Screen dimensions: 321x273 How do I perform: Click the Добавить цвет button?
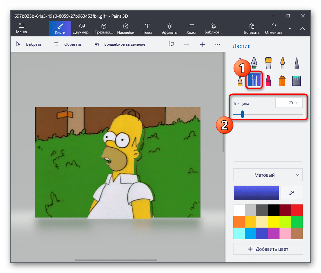click(268, 249)
